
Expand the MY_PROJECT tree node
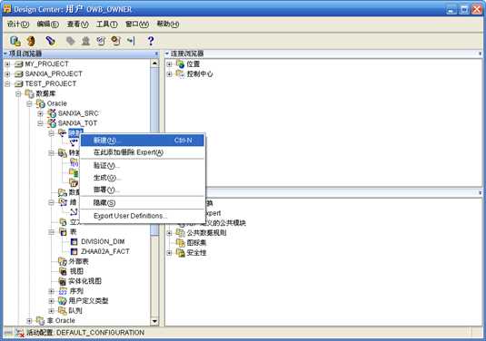pyautogui.click(x=7, y=64)
